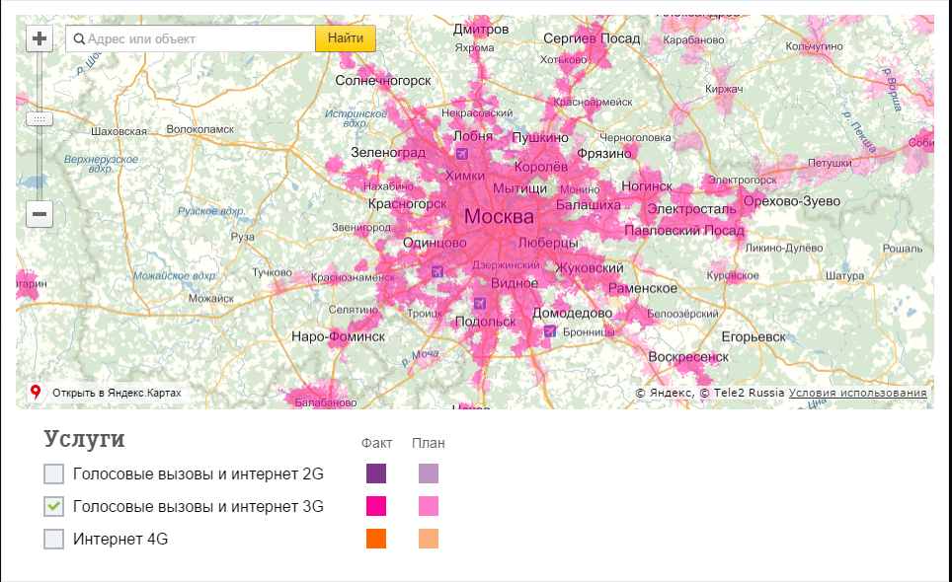Click the light pink 3G plan swatch
The image size is (952, 582).
(429, 506)
